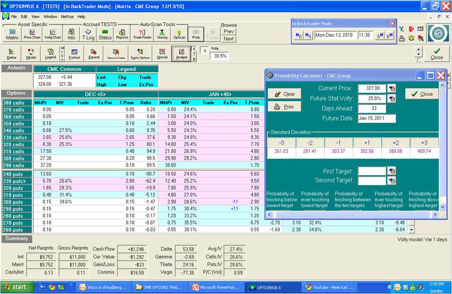Click the toolbar down stepper arrow
The image size is (452, 294).
tap(418, 54)
